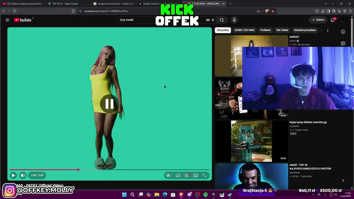
Task: Open Epic Games Launcher from the taskbar
Action: click(214, 195)
